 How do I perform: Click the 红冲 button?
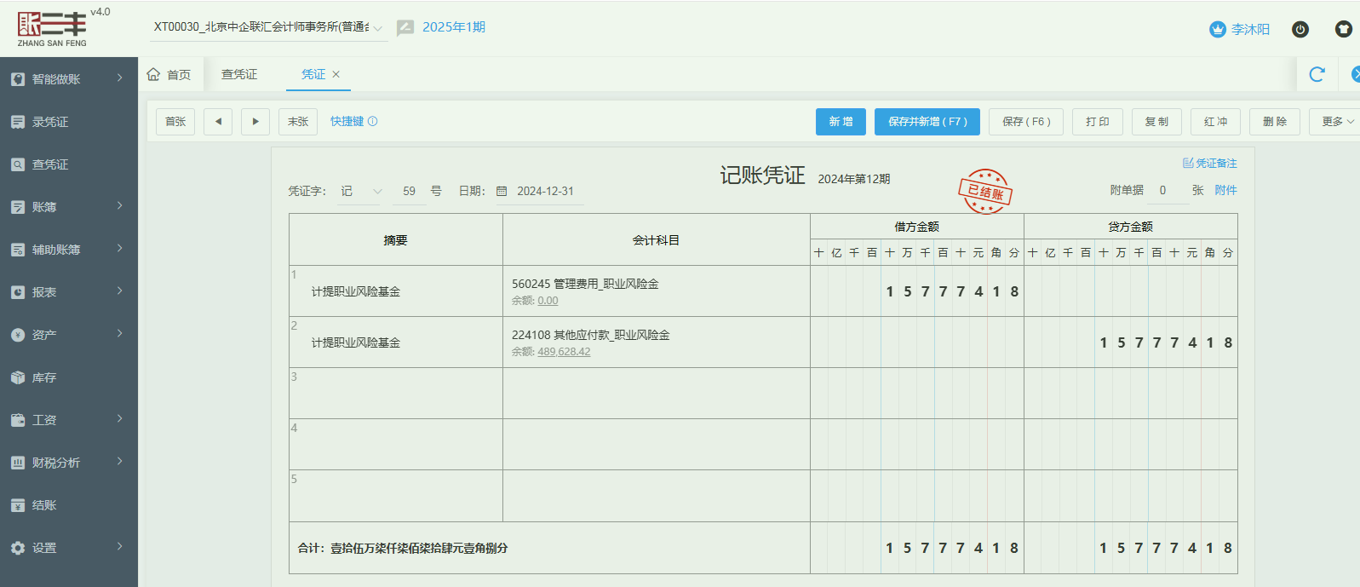tap(1215, 122)
